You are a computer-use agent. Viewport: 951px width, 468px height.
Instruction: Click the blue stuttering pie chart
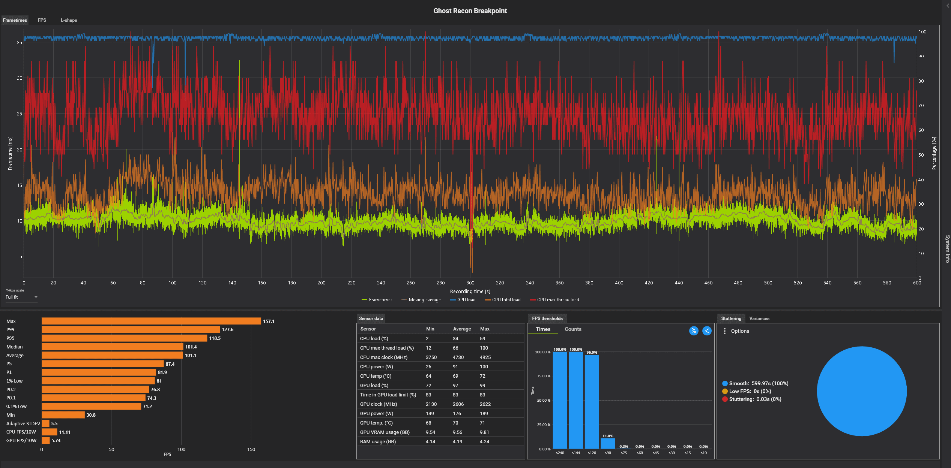coord(862,391)
